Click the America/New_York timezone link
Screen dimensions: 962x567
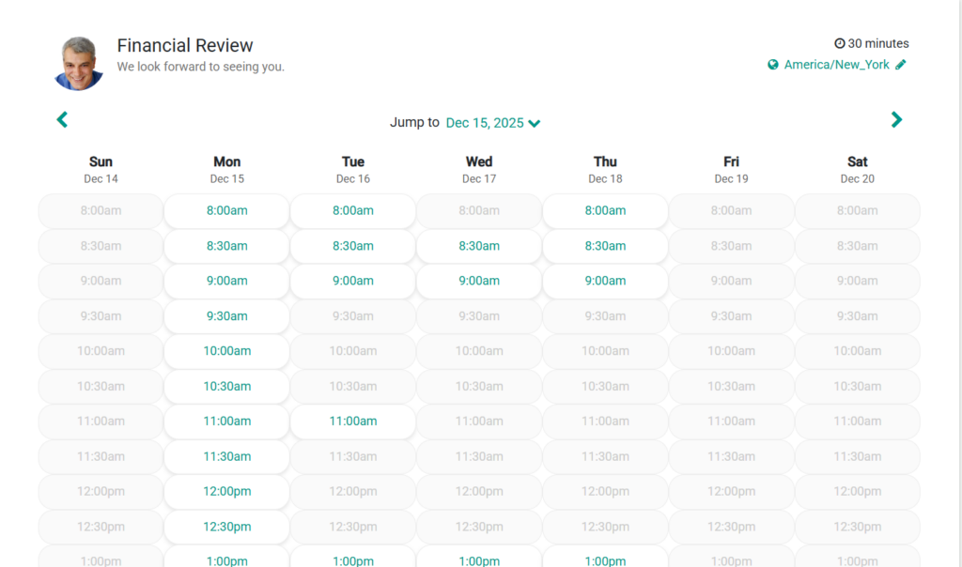click(x=836, y=65)
